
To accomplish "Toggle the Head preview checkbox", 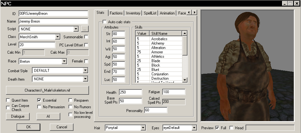I will click(232, 128).
